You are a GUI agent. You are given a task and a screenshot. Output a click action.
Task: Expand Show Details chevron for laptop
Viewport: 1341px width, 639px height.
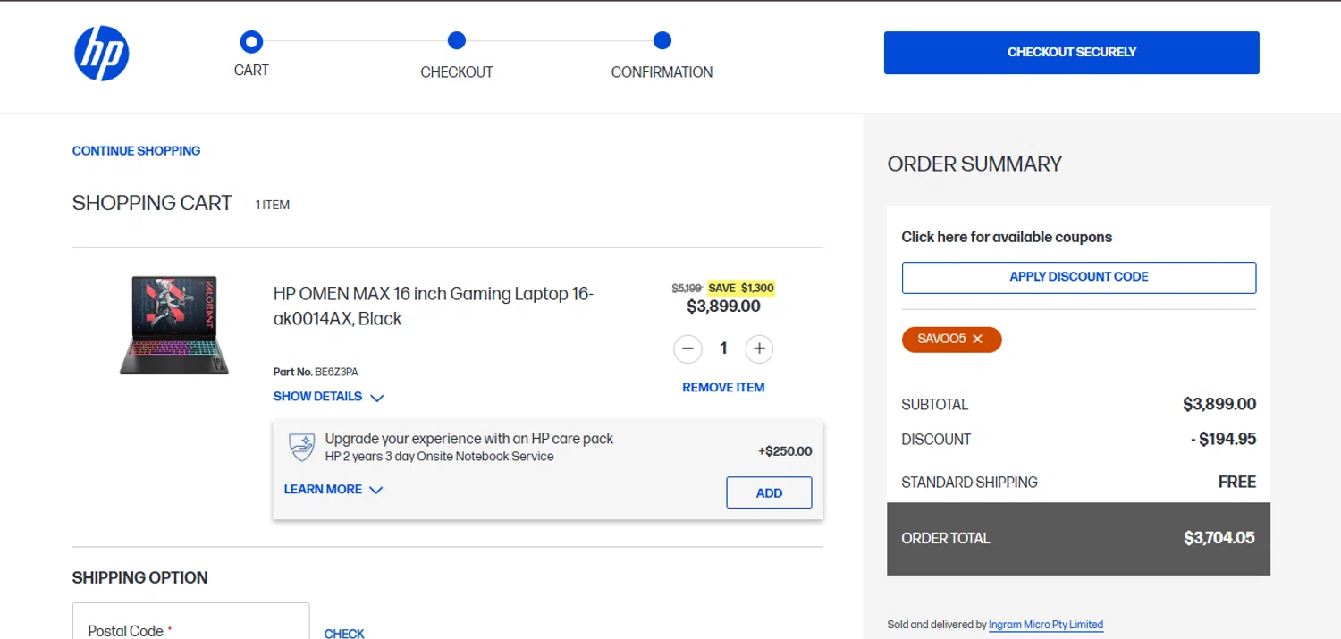pos(376,398)
